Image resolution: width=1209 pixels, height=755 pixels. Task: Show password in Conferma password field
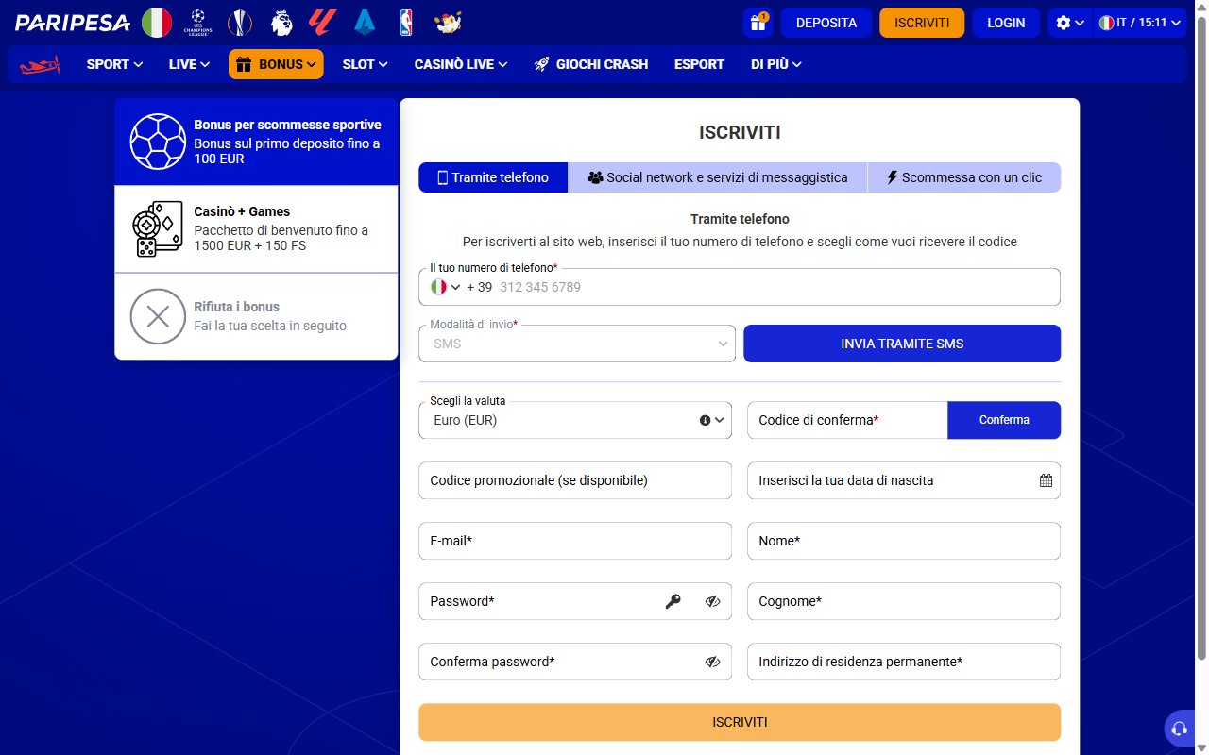(x=712, y=662)
